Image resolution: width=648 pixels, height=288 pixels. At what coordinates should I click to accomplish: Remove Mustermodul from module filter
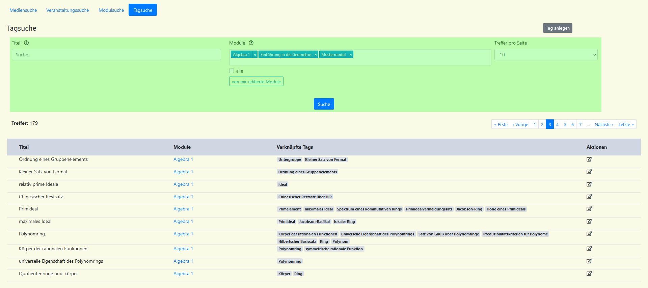click(351, 55)
